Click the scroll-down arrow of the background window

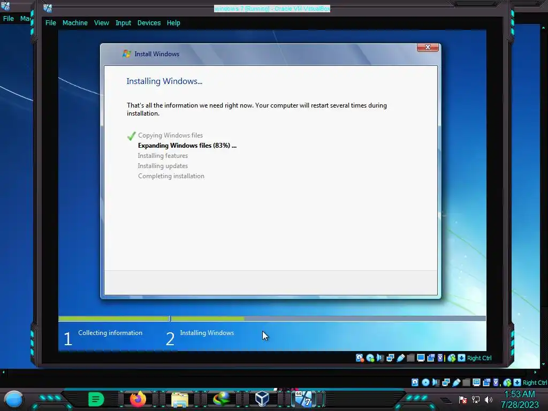[x=544, y=364]
